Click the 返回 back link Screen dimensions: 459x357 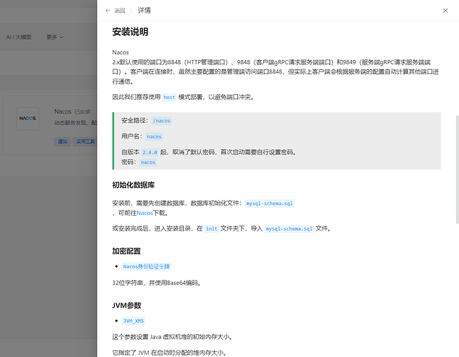click(x=120, y=11)
